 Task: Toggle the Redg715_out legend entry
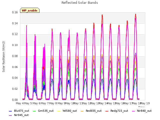point(117,111)
